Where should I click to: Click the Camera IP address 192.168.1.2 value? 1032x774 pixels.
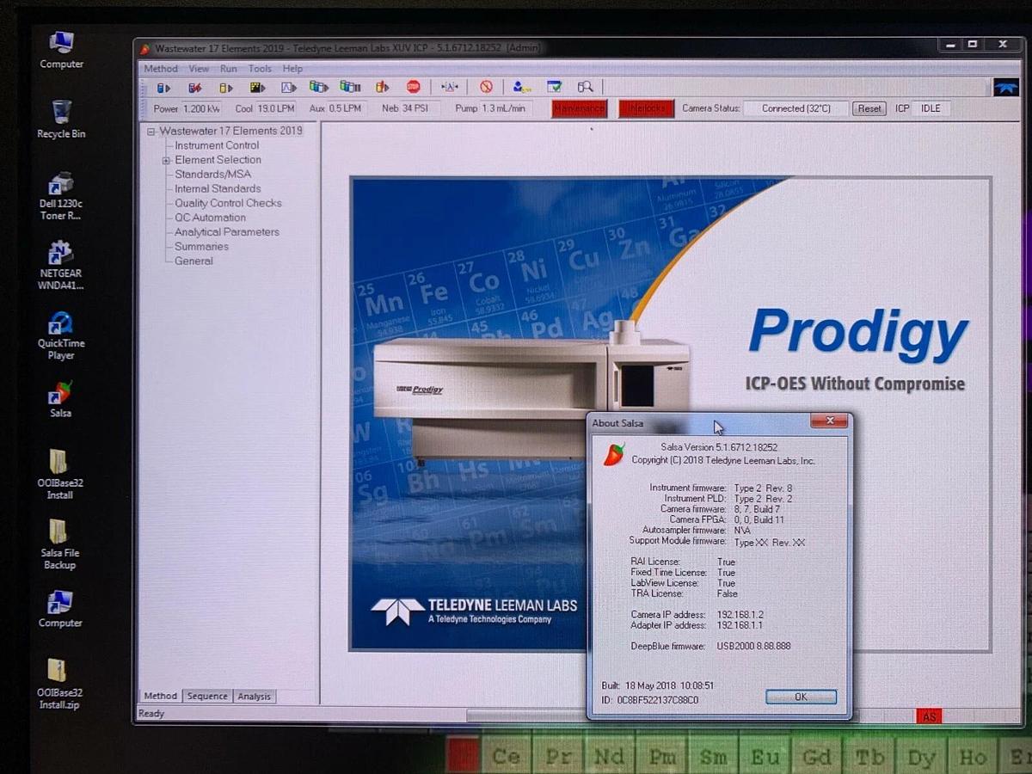point(740,615)
